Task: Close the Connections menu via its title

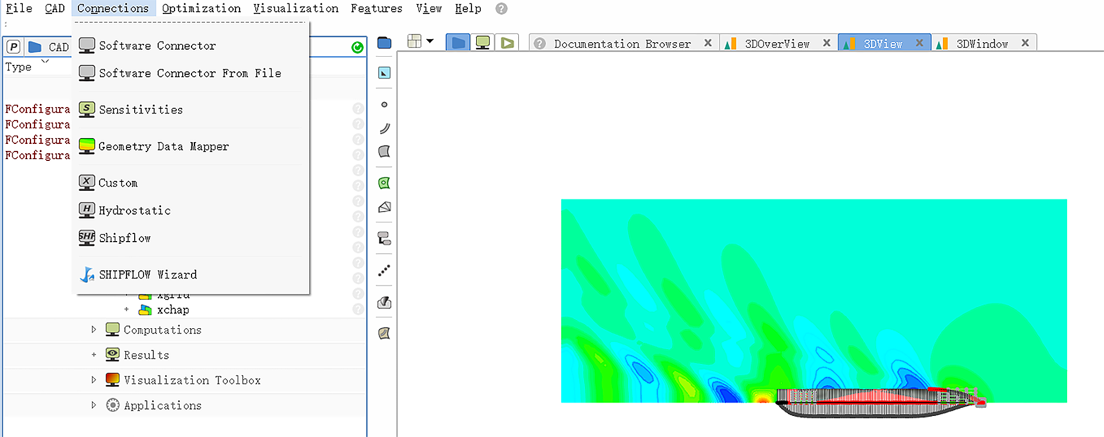Action: coord(113,8)
